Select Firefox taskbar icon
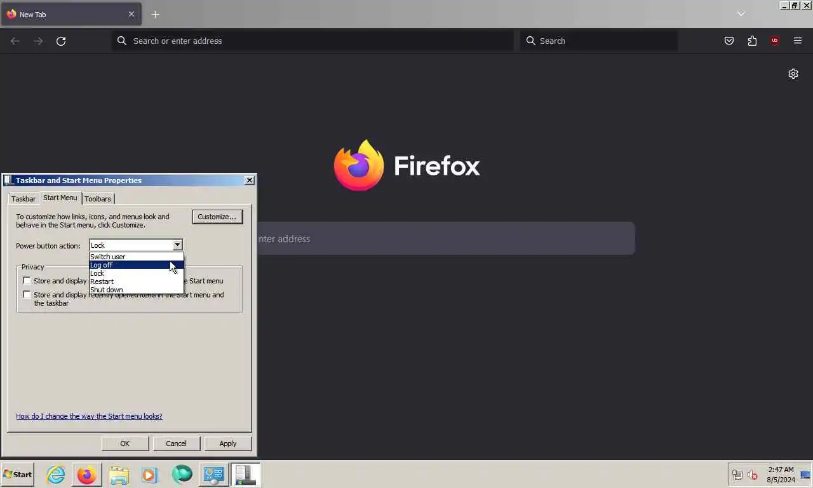This screenshot has height=488, width=813. pyautogui.click(x=87, y=475)
